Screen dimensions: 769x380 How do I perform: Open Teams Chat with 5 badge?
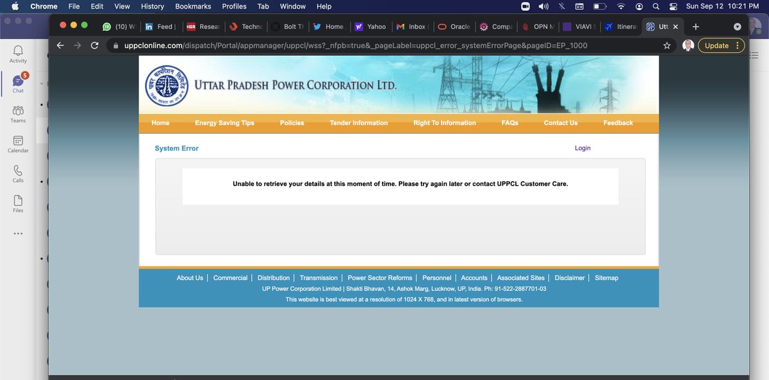(18, 83)
